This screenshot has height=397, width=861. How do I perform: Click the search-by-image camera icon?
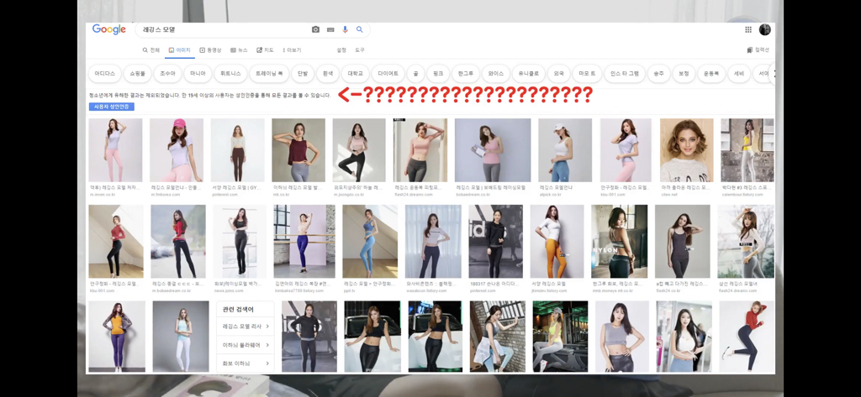315,29
